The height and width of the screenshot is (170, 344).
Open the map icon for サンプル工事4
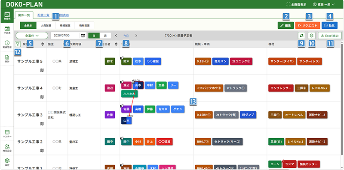(x=42, y=97)
